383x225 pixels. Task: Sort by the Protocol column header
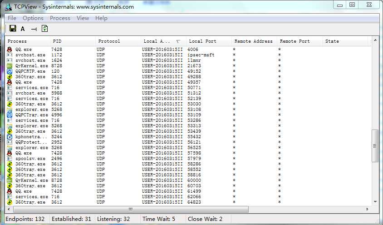click(118, 41)
